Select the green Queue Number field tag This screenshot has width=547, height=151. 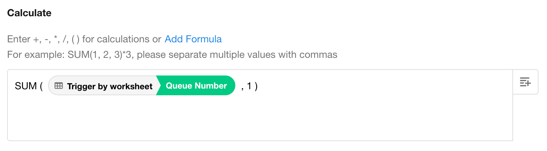pyautogui.click(x=196, y=86)
